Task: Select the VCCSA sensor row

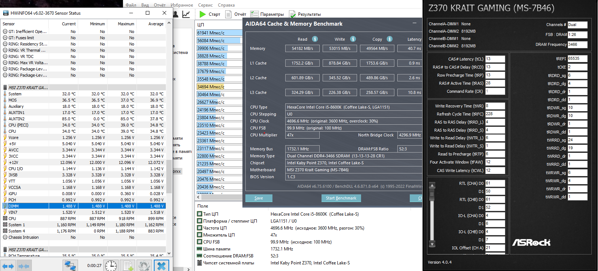Action: pos(84,187)
